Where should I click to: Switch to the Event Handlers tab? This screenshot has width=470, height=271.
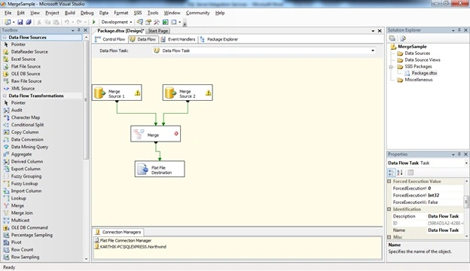(x=178, y=39)
